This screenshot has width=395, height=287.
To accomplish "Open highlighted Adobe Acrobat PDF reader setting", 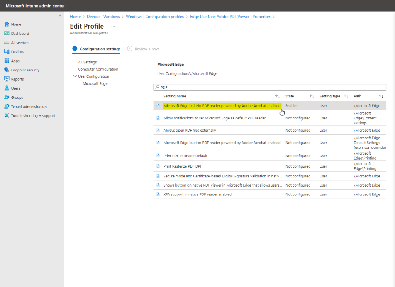I will (222, 106).
